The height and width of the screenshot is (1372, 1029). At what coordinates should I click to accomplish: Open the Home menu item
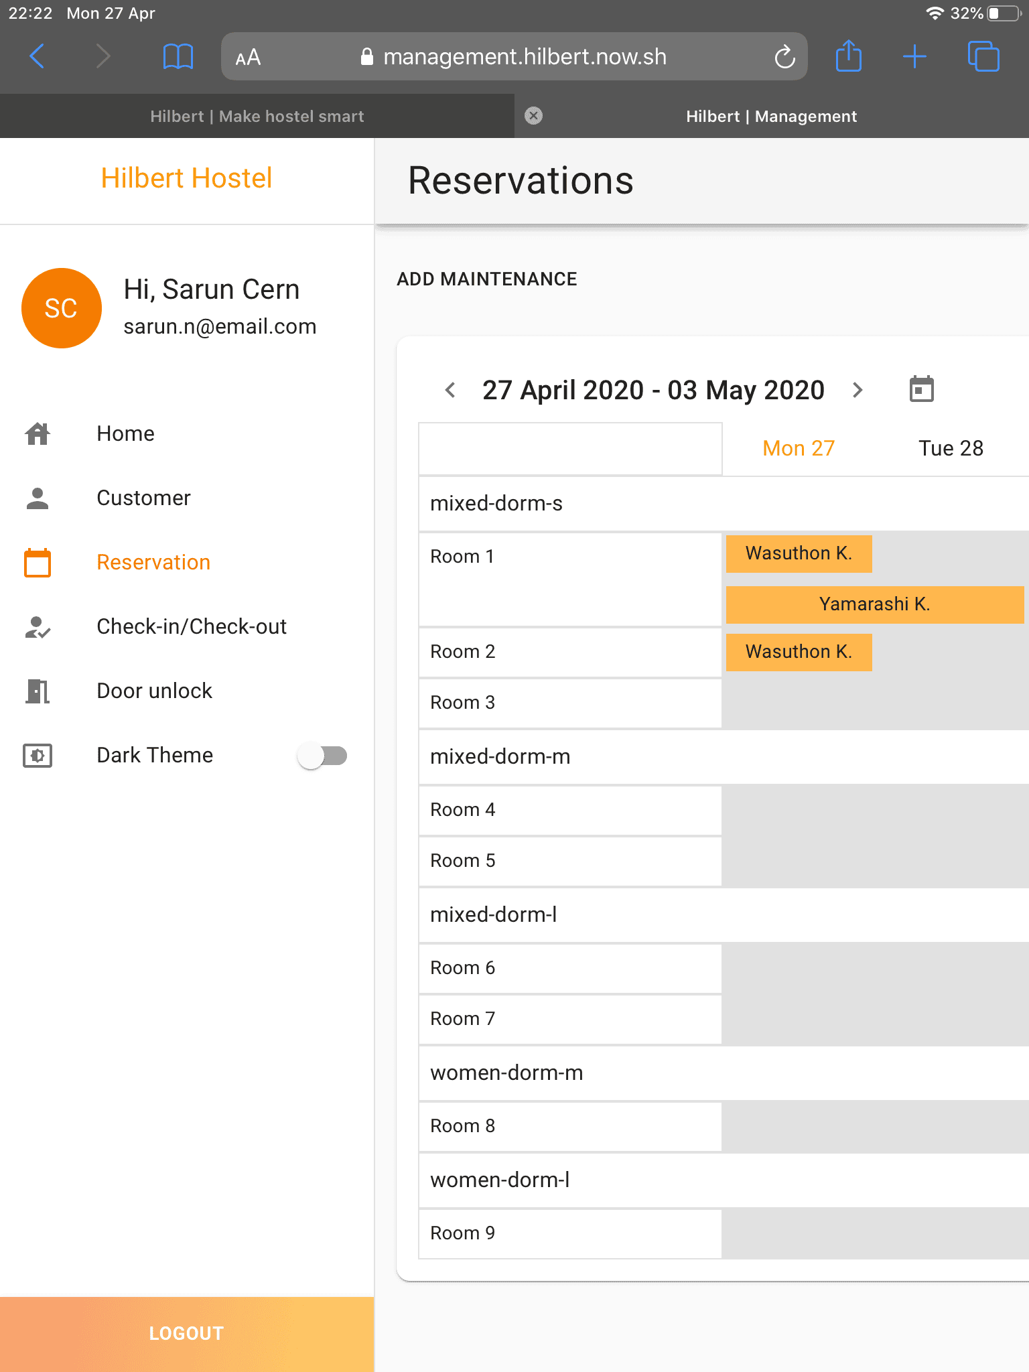pyautogui.click(x=187, y=433)
